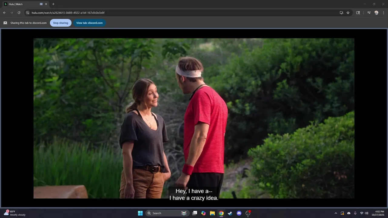Click the taskbar Search box
Image resolution: width=388 pixels, height=218 pixels.
point(167,213)
